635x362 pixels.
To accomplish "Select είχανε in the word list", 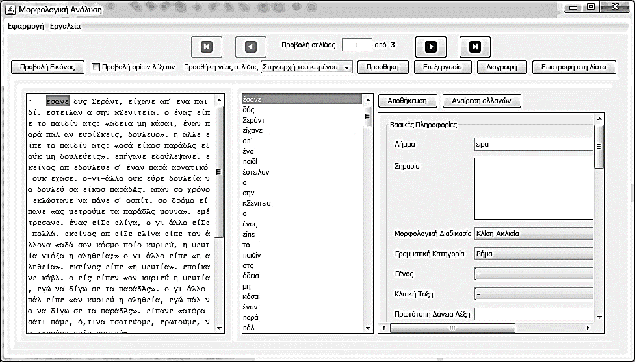I will pyautogui.click(x=302, y=130).
